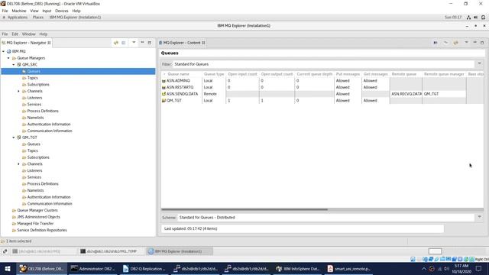This screenshot has height=275, width=489.
Task: Select Managed File Transfer node
Action: (35, 224)
